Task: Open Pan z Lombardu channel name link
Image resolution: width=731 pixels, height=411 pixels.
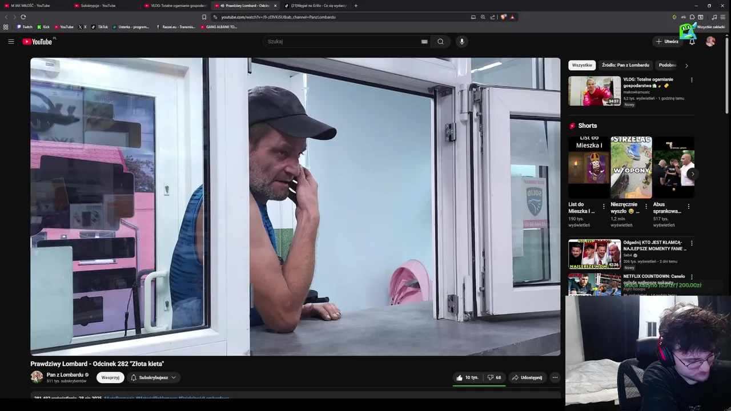Action: (65, 374)
